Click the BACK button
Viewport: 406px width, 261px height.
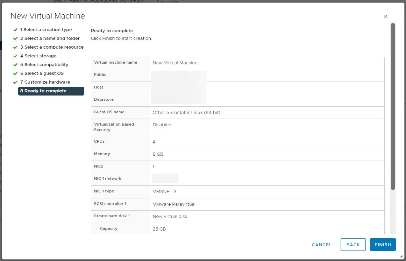[x=353, y=245]
